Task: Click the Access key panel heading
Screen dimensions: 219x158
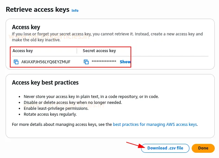Action: click(x=31, y=27)
